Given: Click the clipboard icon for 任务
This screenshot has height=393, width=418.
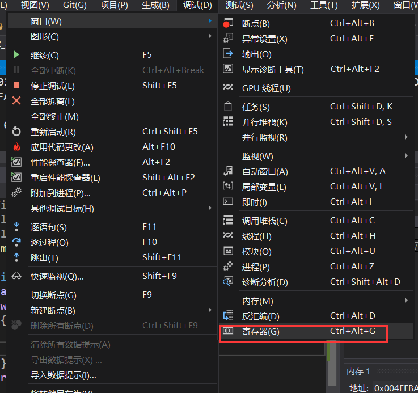Looking at the screenshot, I should point(228,107).
